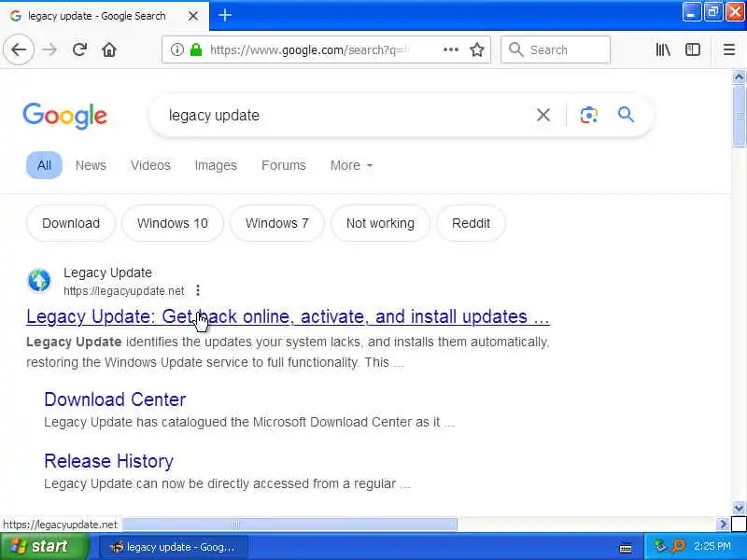Click the keyboard icon in taskbar
The height and width of the screenshot is (560, 747).
coord(626,548)
